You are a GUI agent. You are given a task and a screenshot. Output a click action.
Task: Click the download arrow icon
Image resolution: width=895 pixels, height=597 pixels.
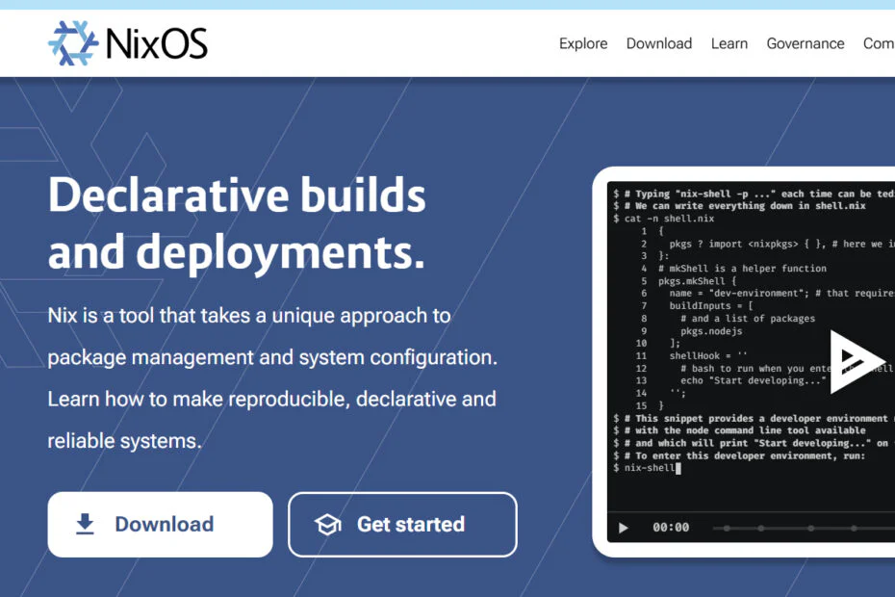(x=85, y=524)
